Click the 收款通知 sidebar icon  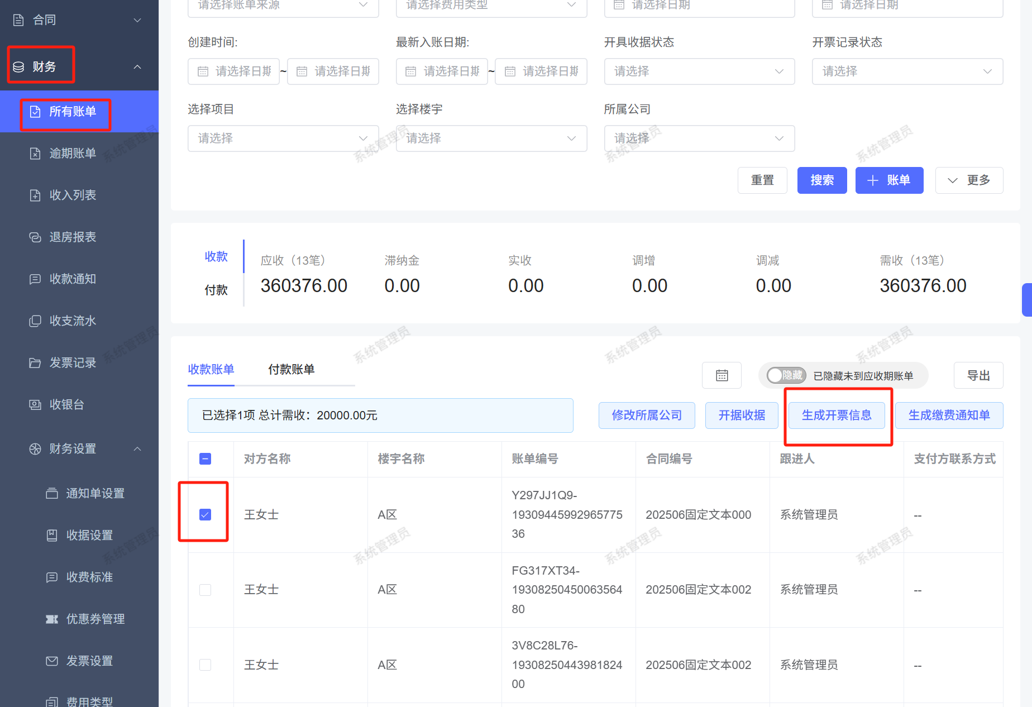click(35, 279)
